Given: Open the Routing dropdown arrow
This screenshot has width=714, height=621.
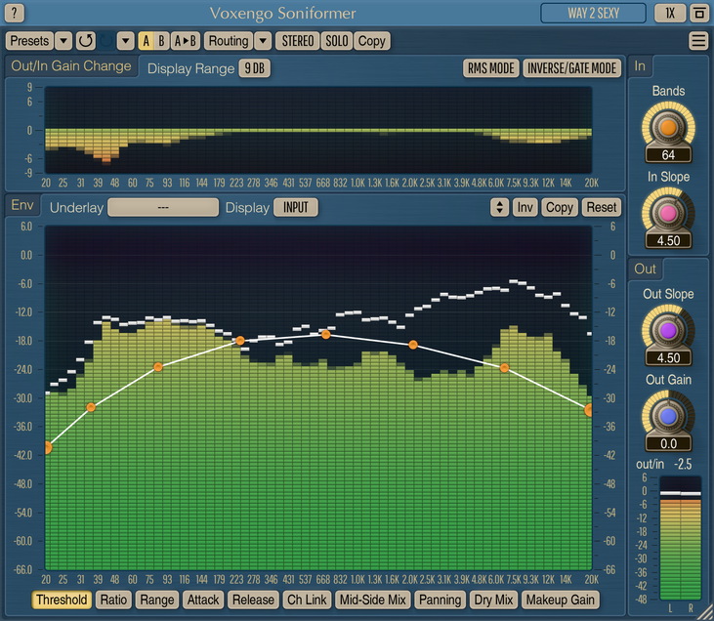Looking at the screenshot, I should tap(263, 41).
